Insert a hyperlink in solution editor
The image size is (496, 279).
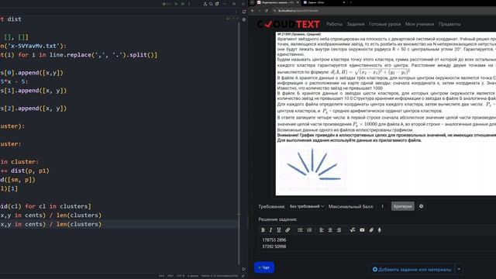tap(288, 230)
